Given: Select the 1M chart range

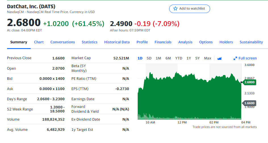Looking at the screenshot, I should 158,58.
